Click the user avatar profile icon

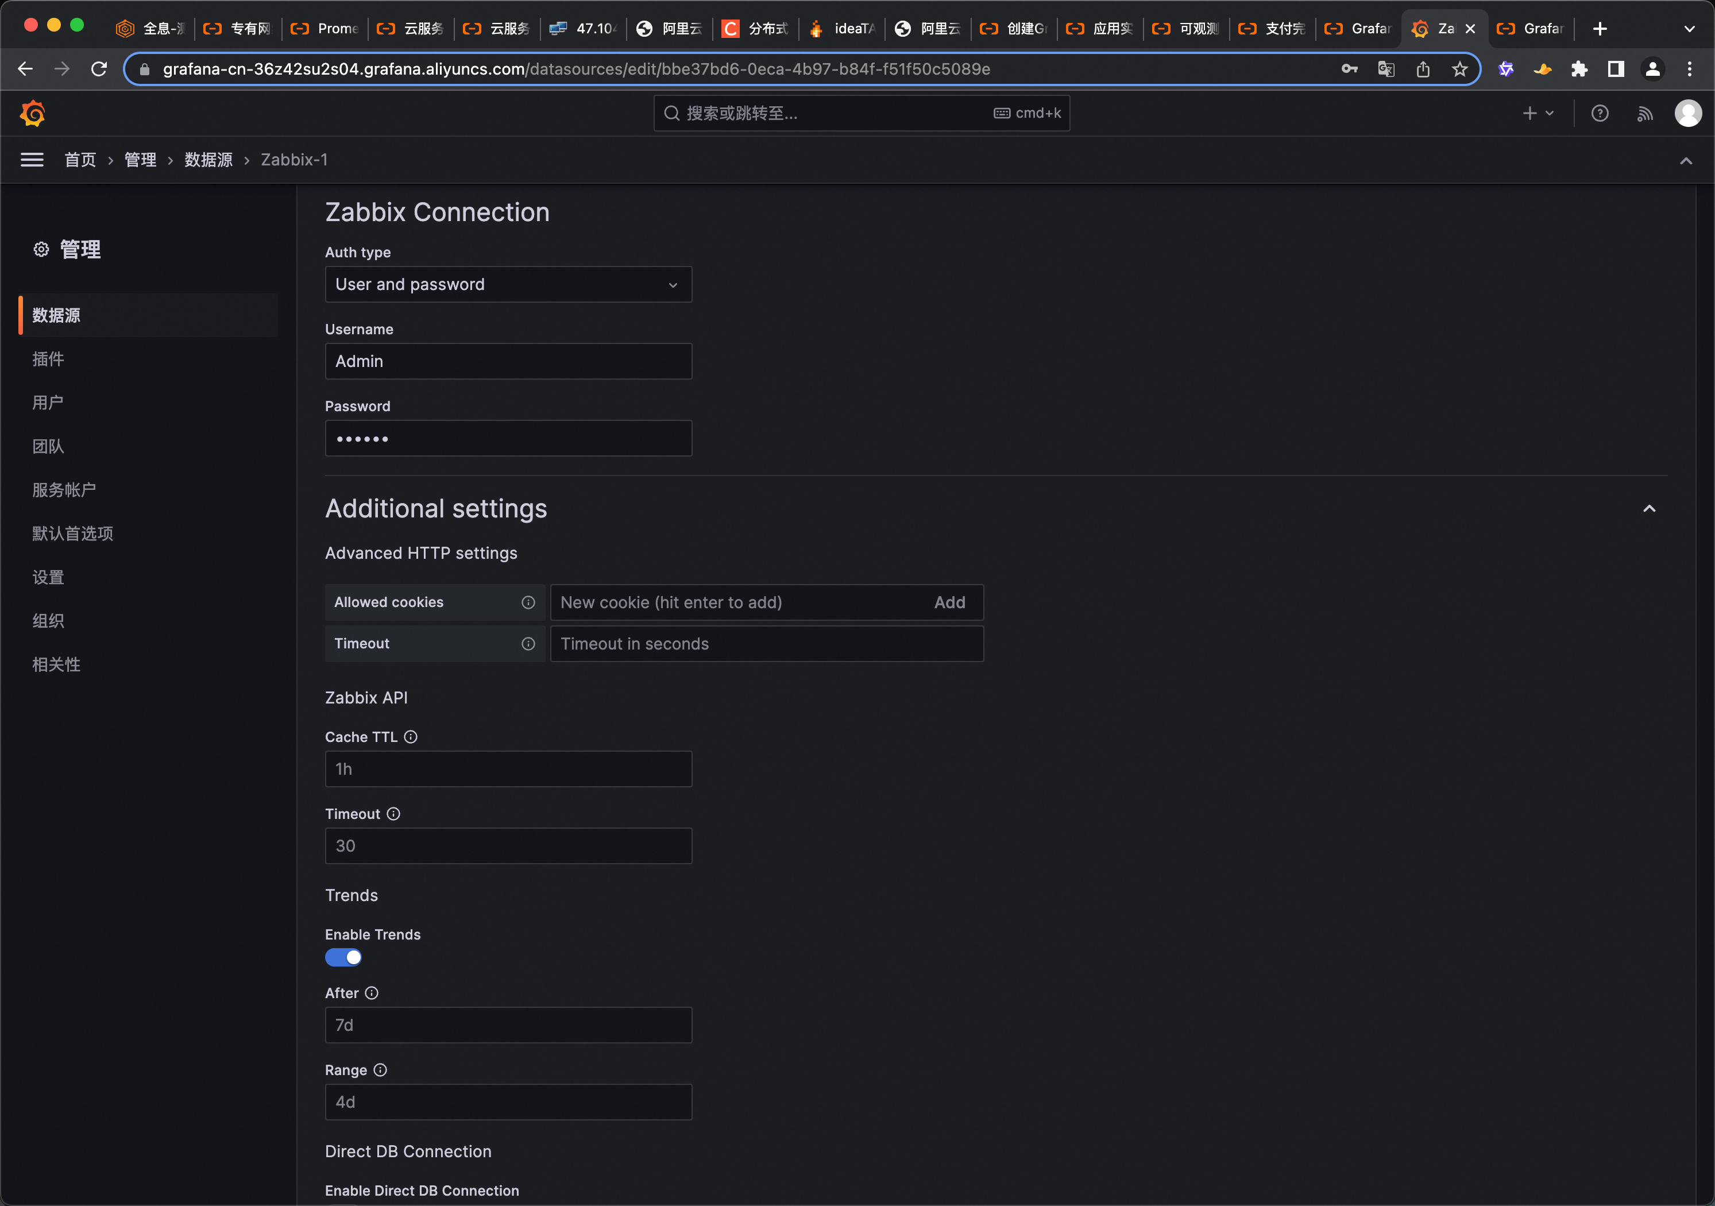point(1687,114)
